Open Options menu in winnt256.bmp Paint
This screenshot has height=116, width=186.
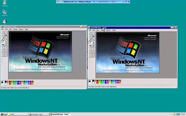pos(108,30)
